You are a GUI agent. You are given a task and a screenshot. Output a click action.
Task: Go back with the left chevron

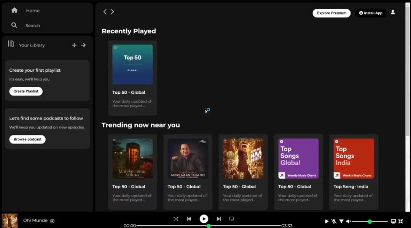coord(105,12)
